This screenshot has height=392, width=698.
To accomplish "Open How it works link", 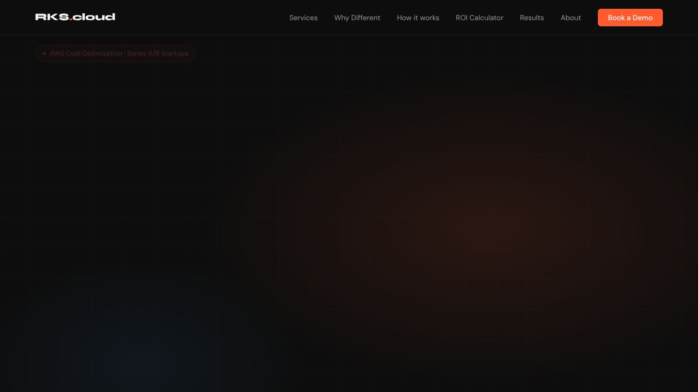I will (x=418, y=18).
